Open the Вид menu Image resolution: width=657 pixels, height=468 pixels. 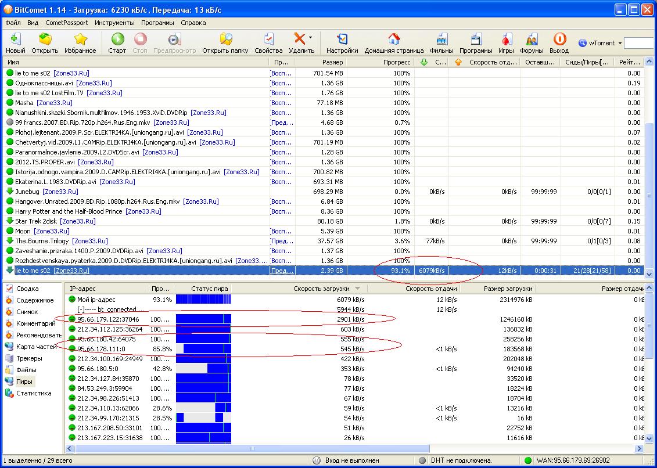tap(33, 23)
